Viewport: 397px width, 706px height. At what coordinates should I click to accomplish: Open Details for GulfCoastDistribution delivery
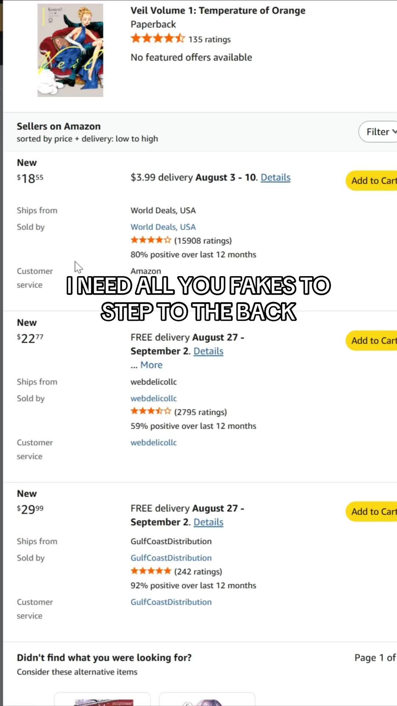click(208, 522)
